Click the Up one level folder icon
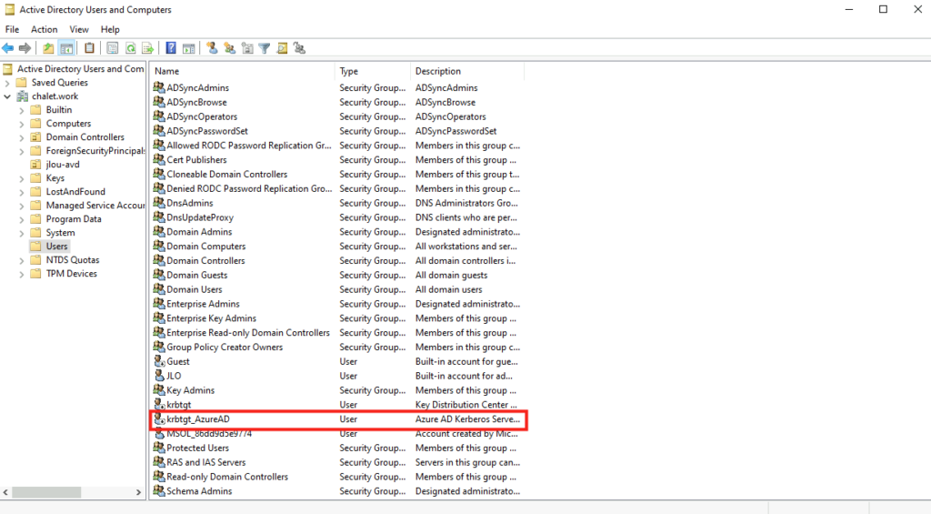Viewport: 931px width, 514px height. 48,48
